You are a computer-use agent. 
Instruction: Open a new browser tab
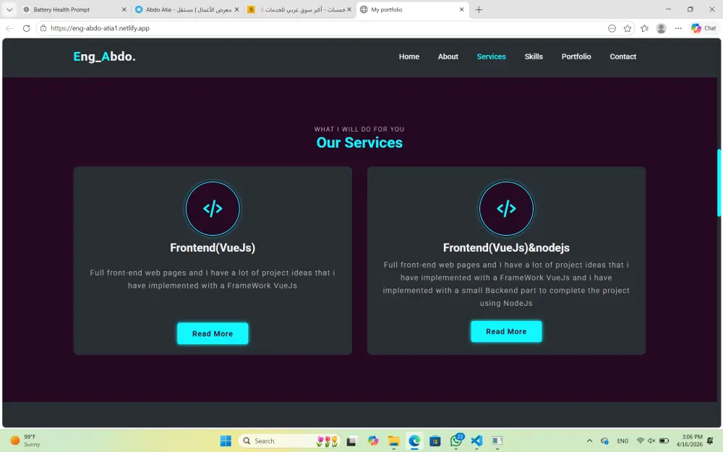pyautogui.click(x=479, y=9)
